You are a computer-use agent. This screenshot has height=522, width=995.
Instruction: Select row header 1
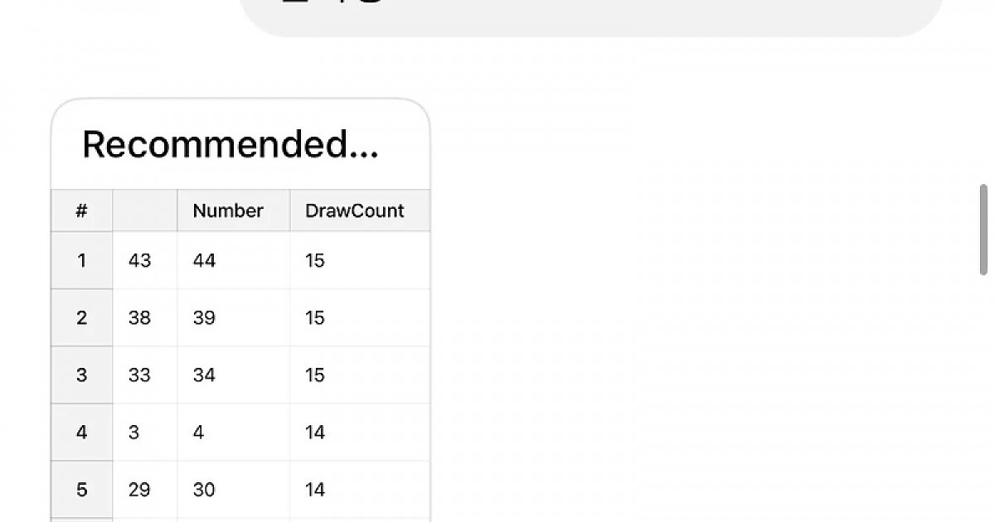pos(81,261)
